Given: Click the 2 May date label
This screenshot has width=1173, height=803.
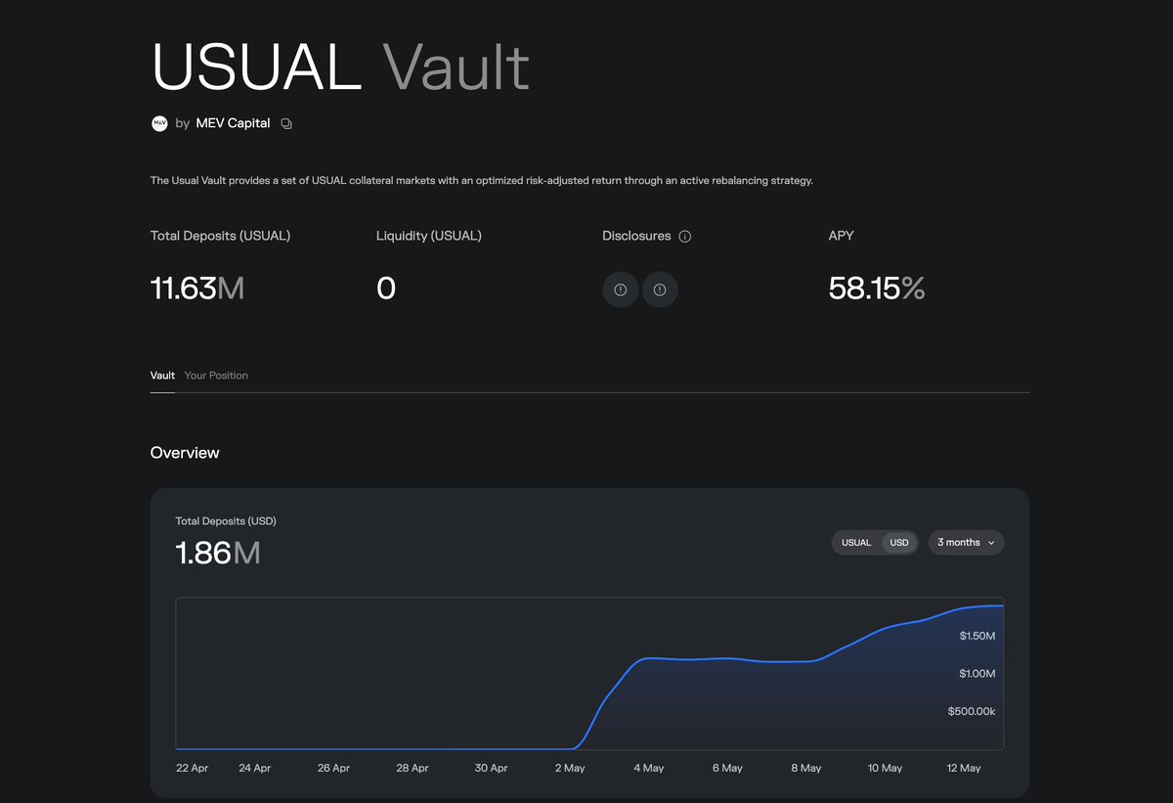Looking at the screenshot, I should [569, 768].
